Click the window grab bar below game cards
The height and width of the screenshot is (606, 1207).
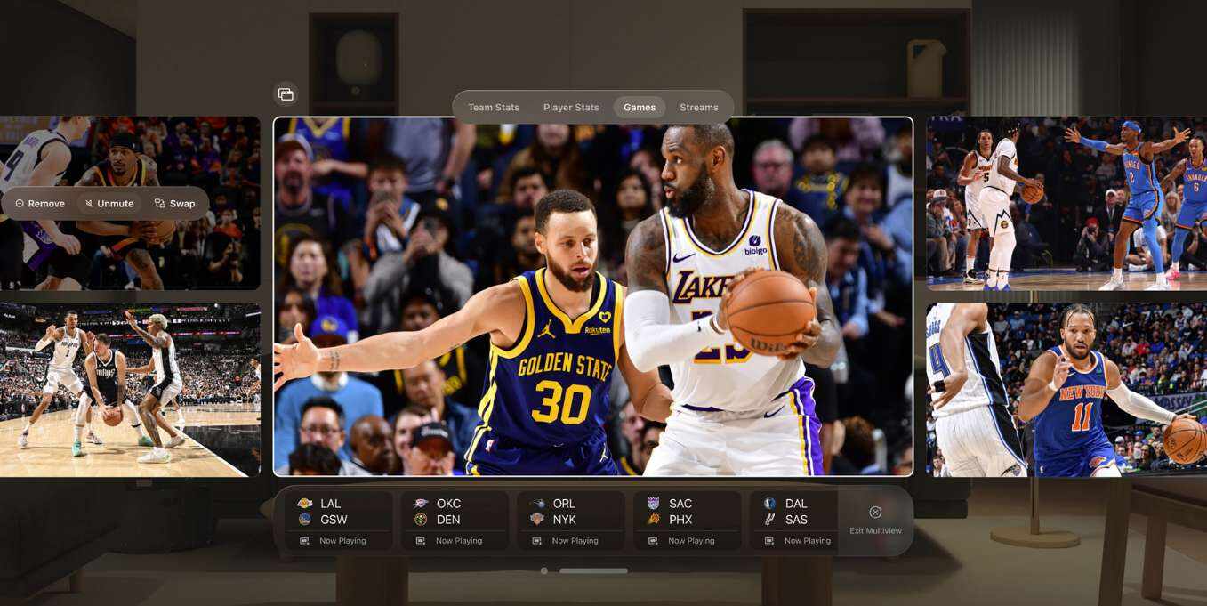(x=593, y=570)
